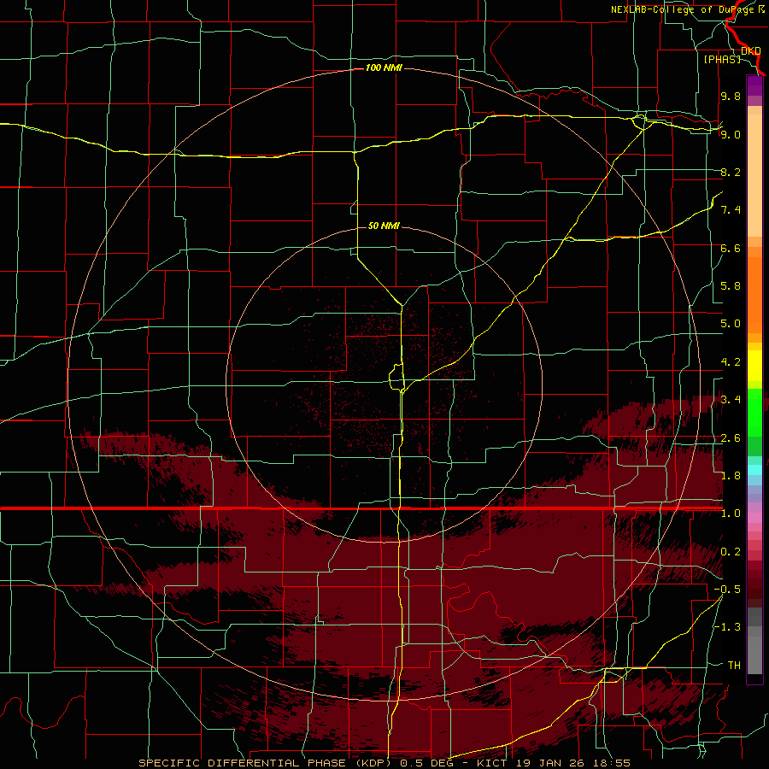Image resolution: width=769 pixels, height=769 pixels.
Task: Click the pink band near the 1.0 value
Action: (x=754, y=518)
